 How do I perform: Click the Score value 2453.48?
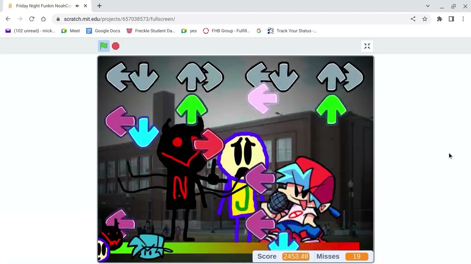coord(296,256)
